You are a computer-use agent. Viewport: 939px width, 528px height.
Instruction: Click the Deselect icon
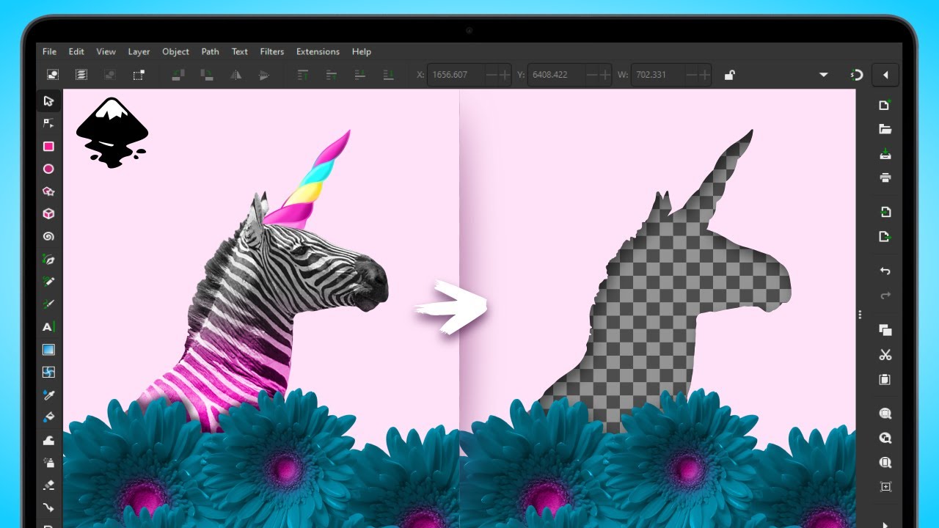point(110,75)
